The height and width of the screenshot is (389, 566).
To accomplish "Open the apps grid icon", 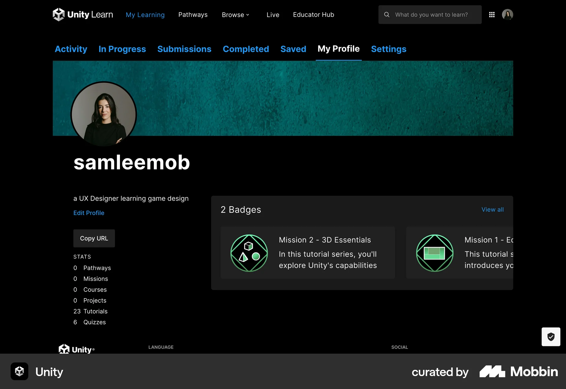I will click(492, 14).
